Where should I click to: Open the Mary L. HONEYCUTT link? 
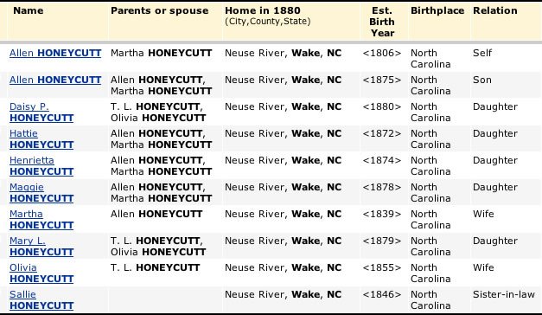tap(41, 247)
